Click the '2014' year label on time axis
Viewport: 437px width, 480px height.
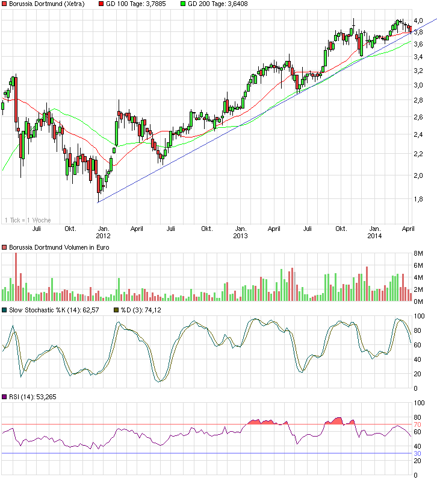coord(374,236)
